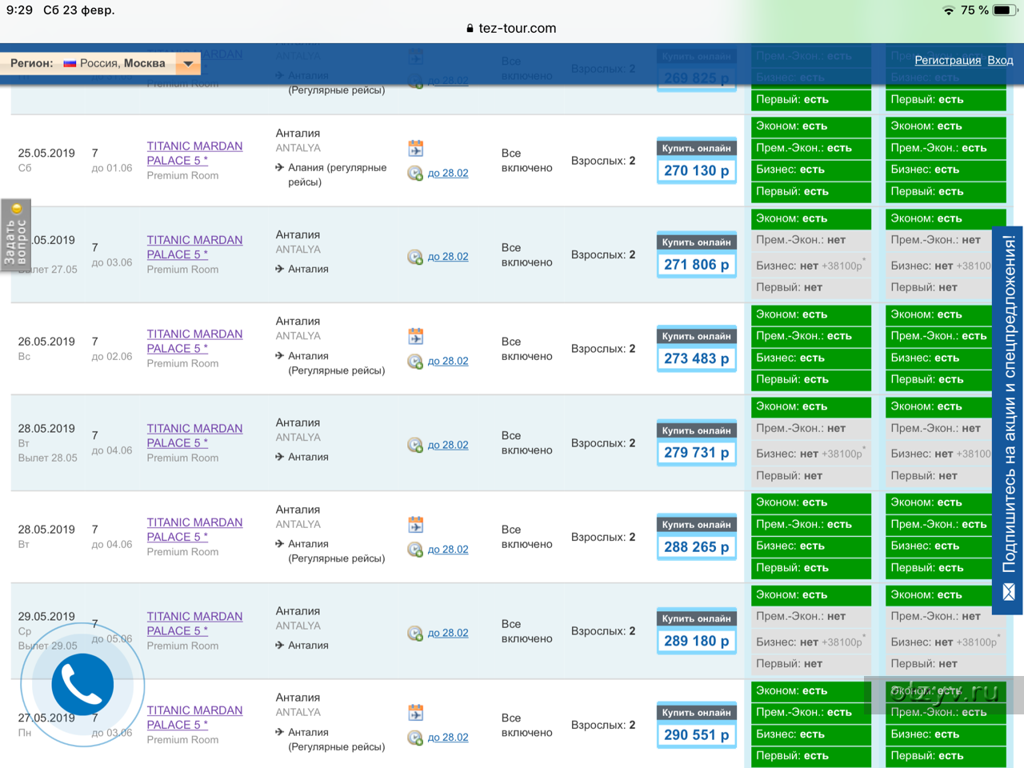This screenshot has width=1024, height=768.
Task: Open the Регистрация link
Action: pos(947,60)
